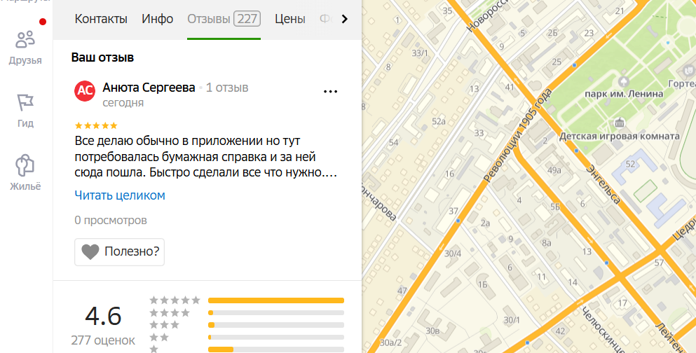Switch to the Инфо tab
696x353 pixels.
point(158,19)
